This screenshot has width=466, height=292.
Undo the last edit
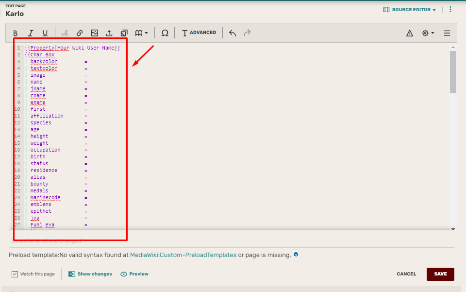click(x=233, y=33)
